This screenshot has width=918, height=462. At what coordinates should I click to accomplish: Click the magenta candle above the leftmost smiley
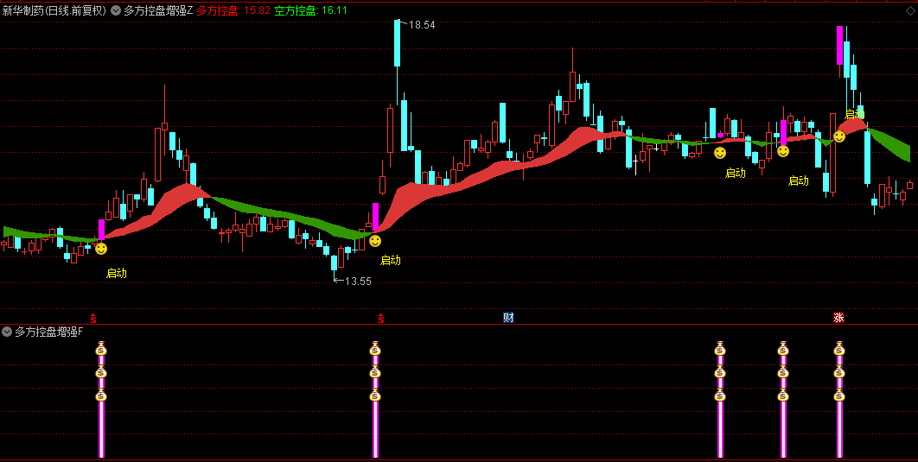pyautogui.click(x=101, y=229)
